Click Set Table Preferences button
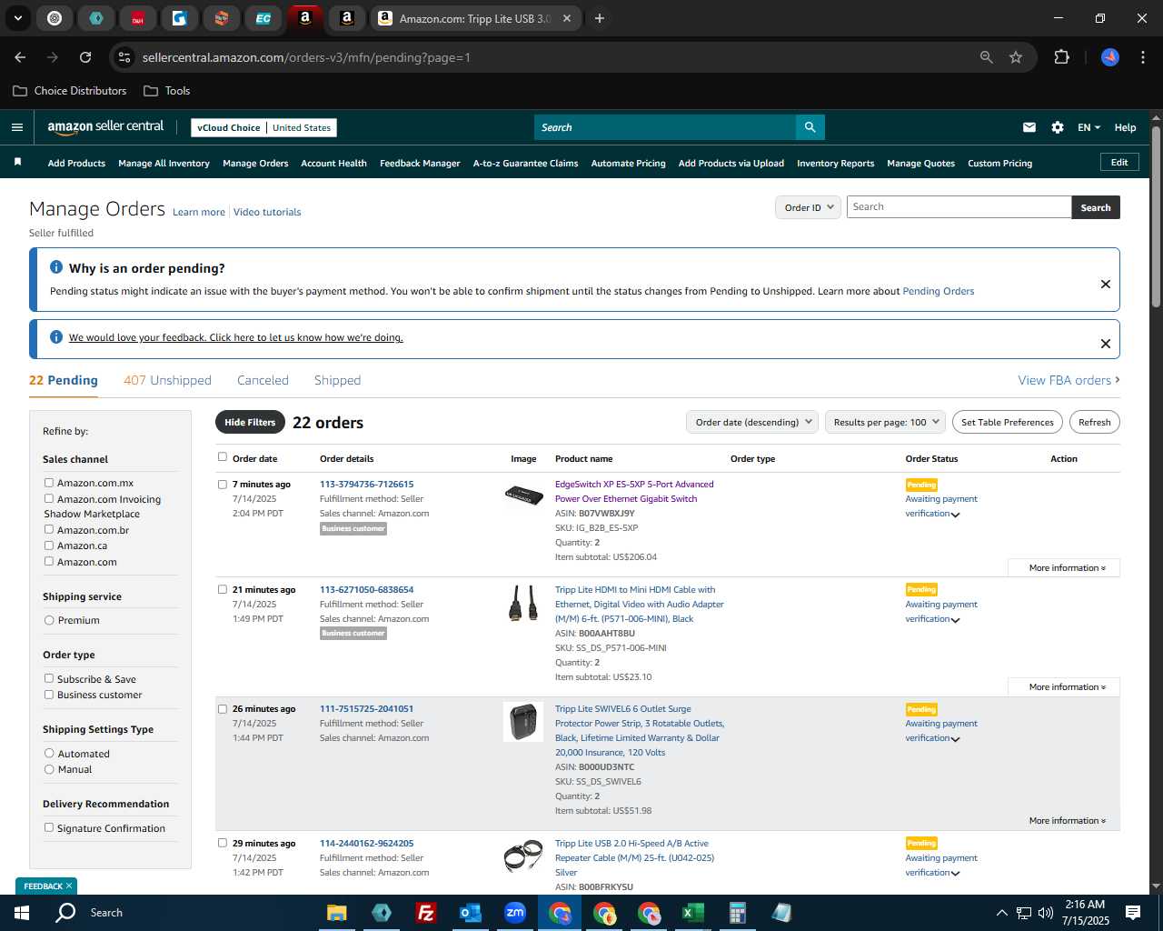 click(1007, 422)
